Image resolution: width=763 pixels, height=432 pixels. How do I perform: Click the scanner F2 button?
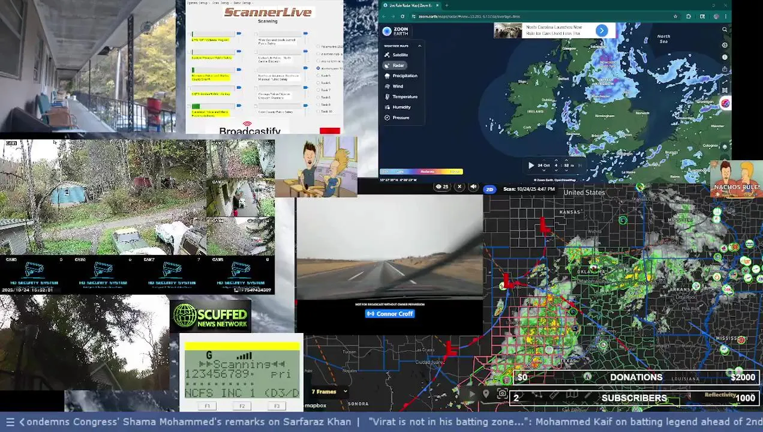pyautogui.click(x=242, y=406)
